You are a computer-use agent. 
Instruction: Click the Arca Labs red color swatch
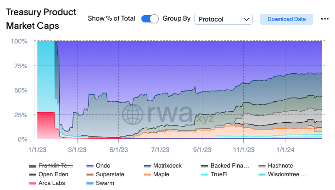(x=33, y=183)
